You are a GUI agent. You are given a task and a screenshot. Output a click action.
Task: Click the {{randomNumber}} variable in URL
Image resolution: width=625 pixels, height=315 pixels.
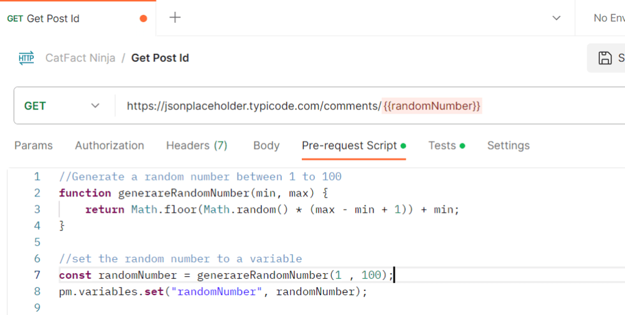pyautogui.click(x=432, y=106)
